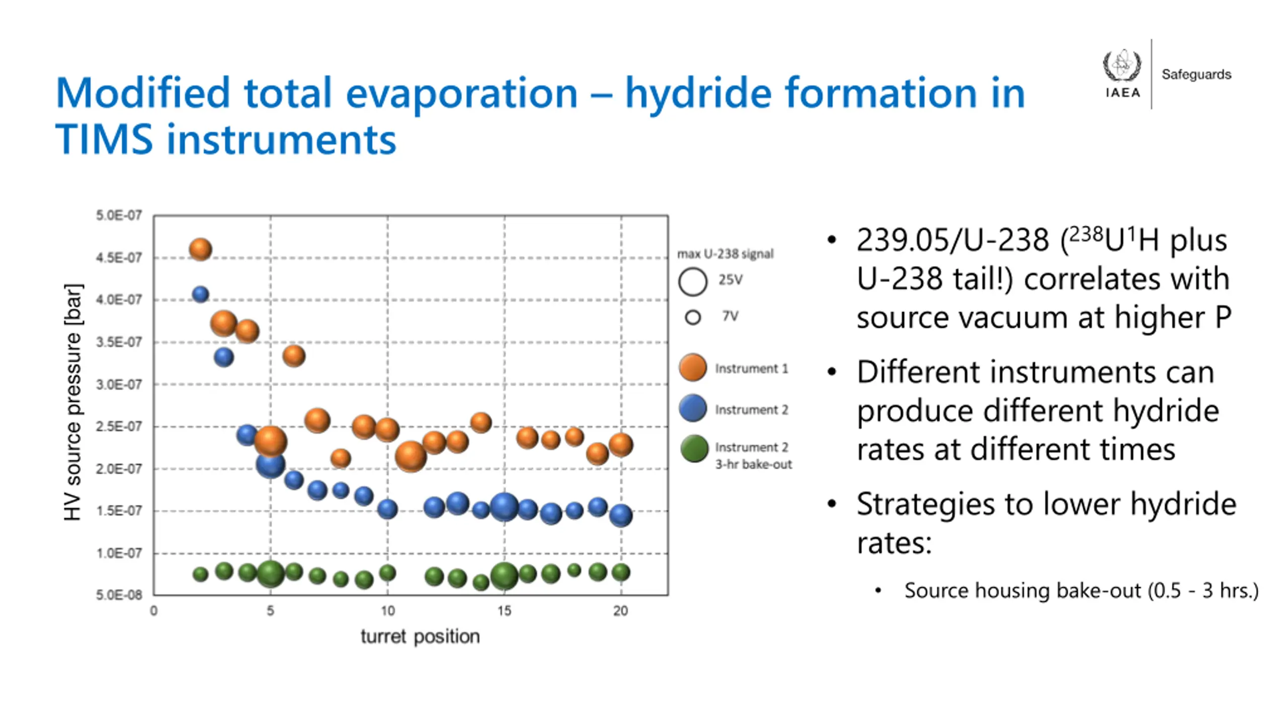
Task: Click the highest orange data point near 4.5E-07
Action: tap(200, 249)
